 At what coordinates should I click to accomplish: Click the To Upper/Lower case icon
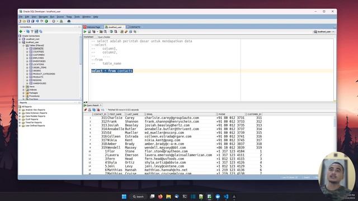135,32
